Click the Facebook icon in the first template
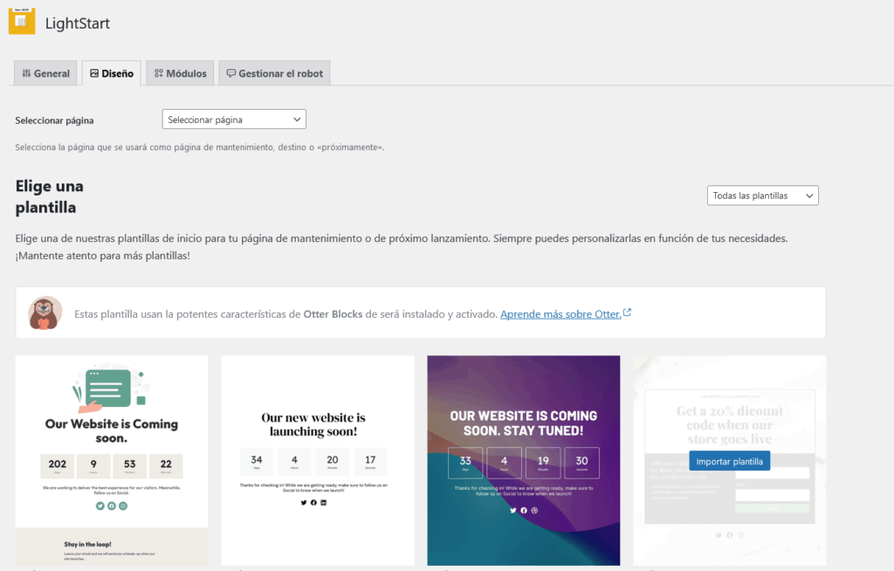 pos(112,506)
